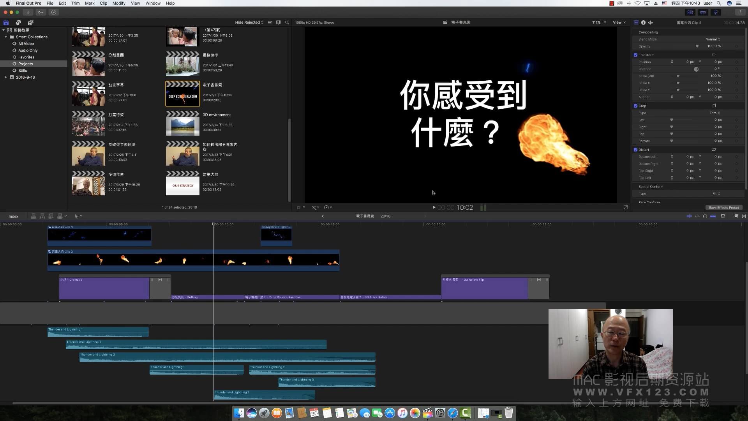Open the enhancements magic wand pop-up
Viewport: 748px width, 421px height.
[316, 207]
